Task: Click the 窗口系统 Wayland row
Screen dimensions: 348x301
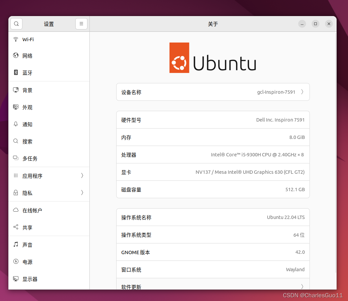Action: (213, 270)
